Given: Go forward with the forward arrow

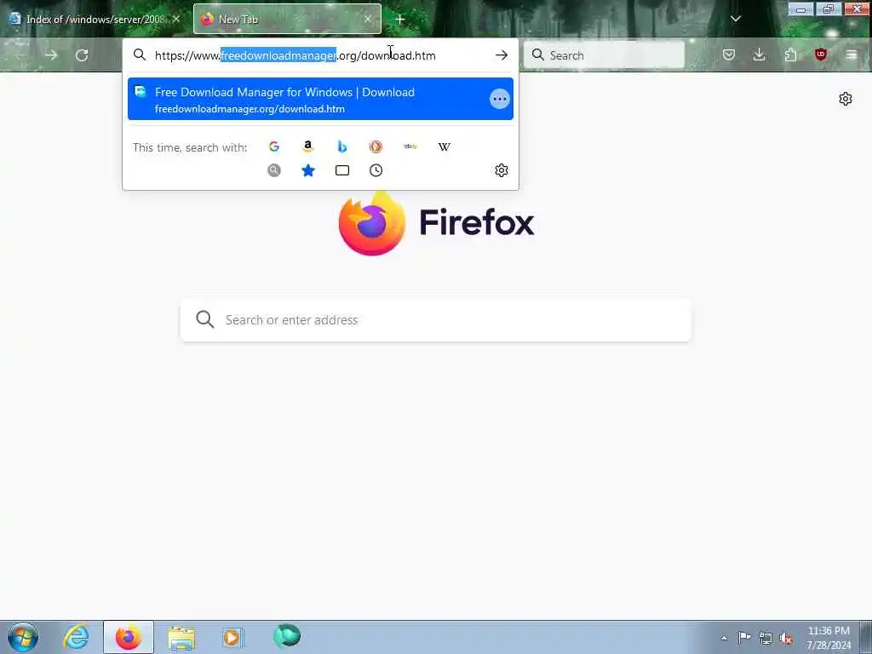Looking at the screenshot, I should 51,55.
